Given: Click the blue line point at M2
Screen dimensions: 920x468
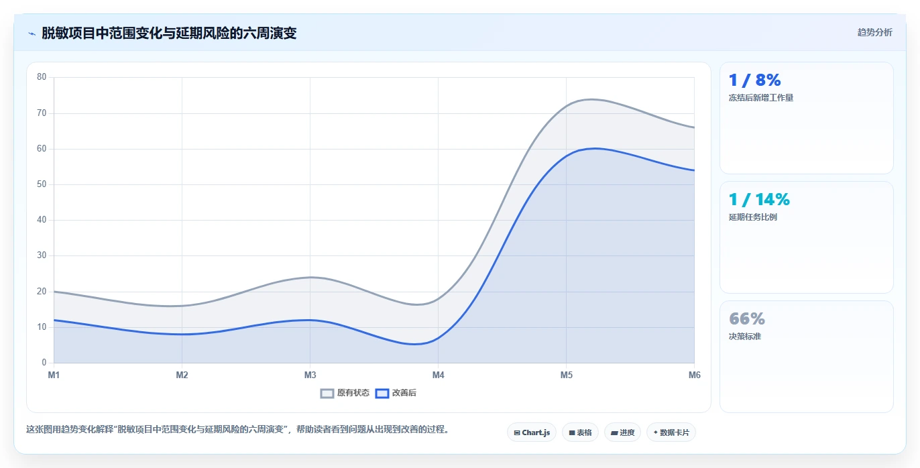Looking at the screenshot, I should (x=182, y=334).
